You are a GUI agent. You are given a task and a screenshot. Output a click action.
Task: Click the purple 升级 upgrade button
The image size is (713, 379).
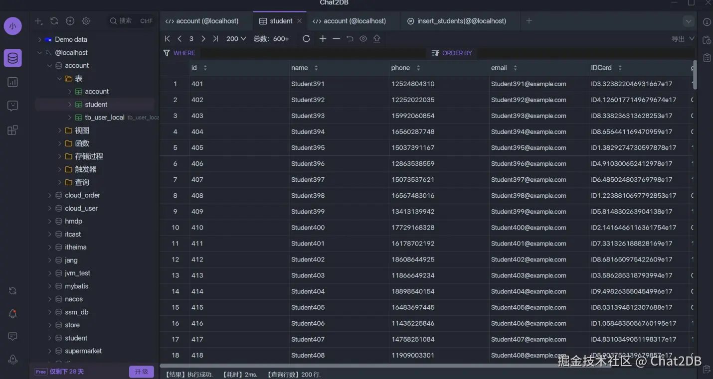click(x=142, y=372)
